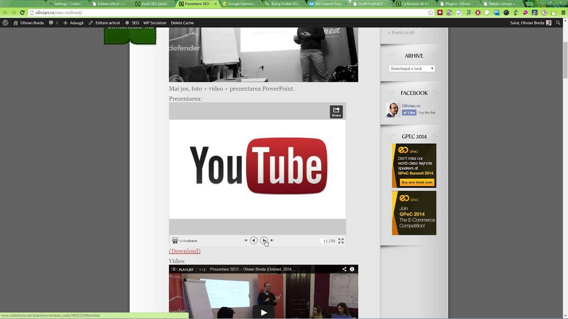Click the green padlock extension icon
The width and height of the screenshot is (568, 319).
pyautogui.click(x=554, y=12)
